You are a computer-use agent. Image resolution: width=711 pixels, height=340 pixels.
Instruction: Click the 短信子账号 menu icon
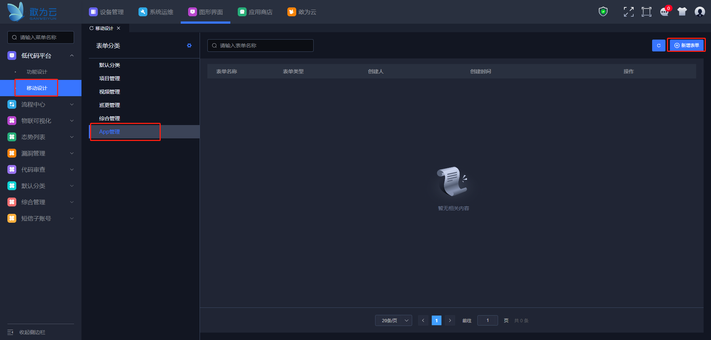point(12,218)
